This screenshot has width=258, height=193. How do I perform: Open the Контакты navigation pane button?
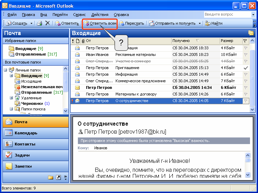(x=35, y=144)
